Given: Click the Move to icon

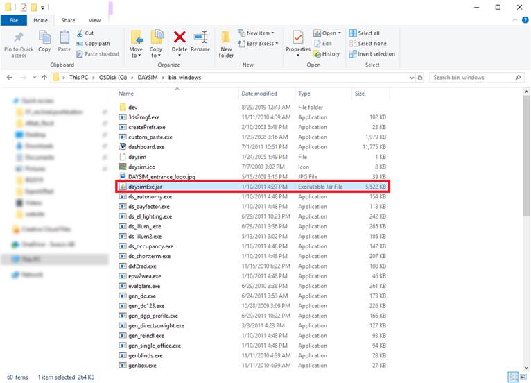Looking at the screenshot, I should (137, 37).
